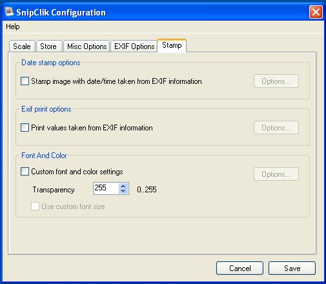Click Options button in Exif print options
Viewport: 326px width, 284px height.
(276, 128)
